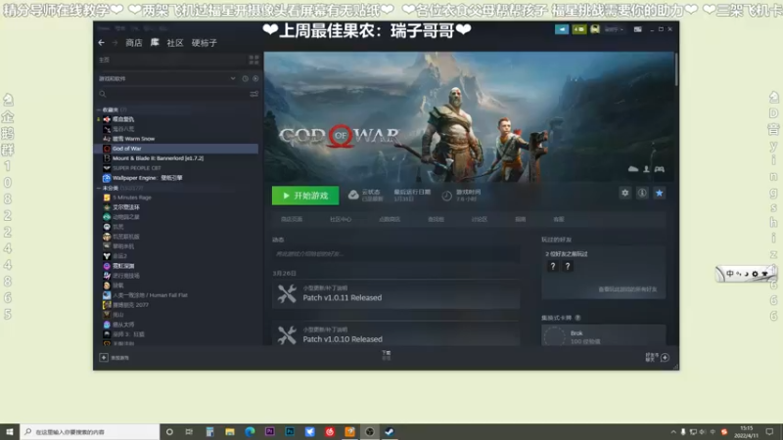
Task: Click the God of War omega icon
Action: click(x=107, y=149)
